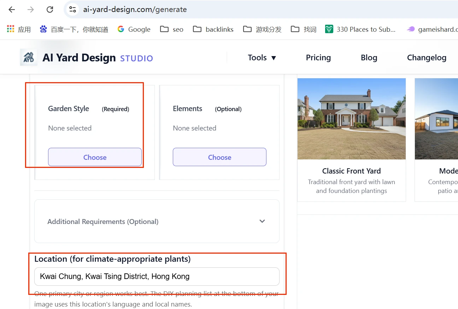Click the AI Yard Design logo icon
This screenshot has height=309, width=458.
tap(29, 57)
